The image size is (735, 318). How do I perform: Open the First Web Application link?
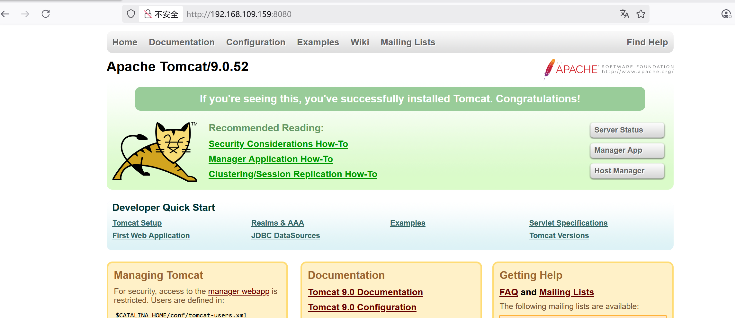pos(151,236)
